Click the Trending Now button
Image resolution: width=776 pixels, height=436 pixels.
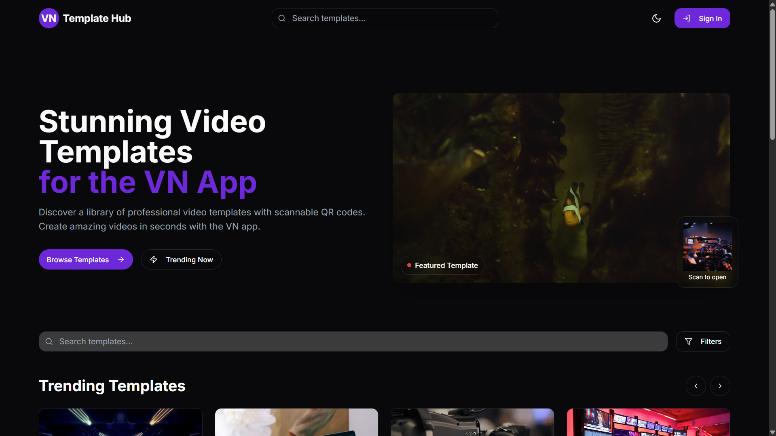pyautogui.click(x=181, y=259)
